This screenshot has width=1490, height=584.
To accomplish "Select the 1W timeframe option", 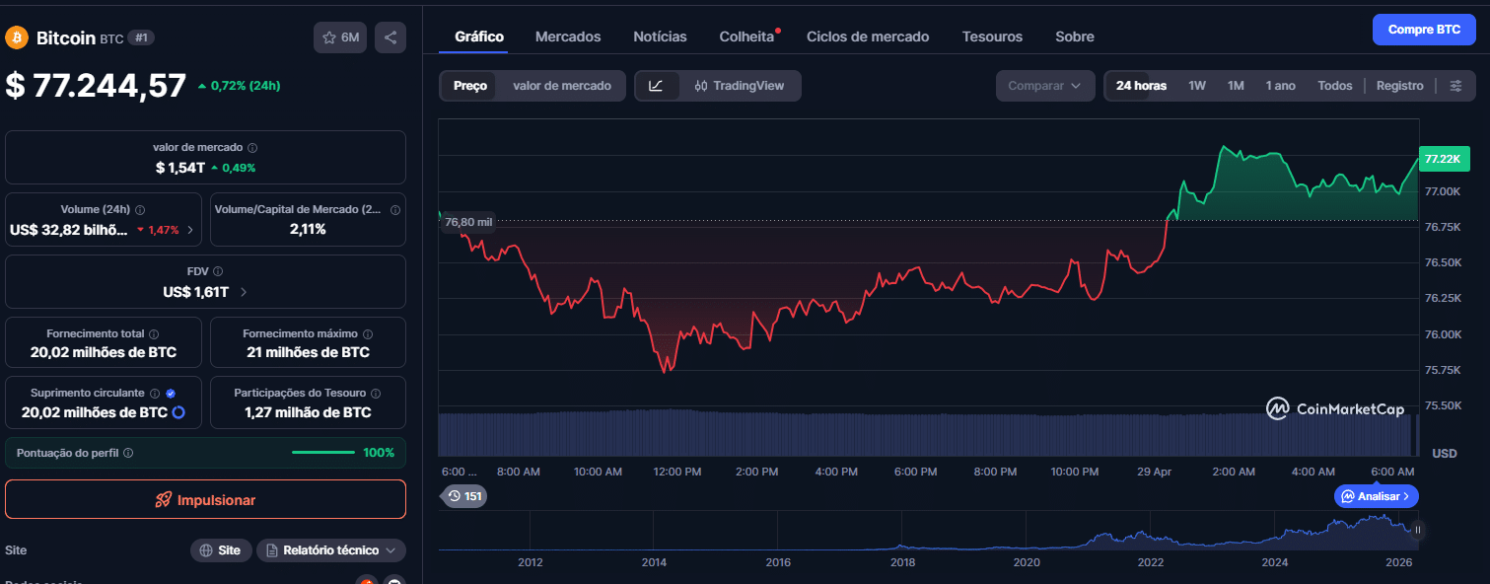I will [x=1196, y=86].
